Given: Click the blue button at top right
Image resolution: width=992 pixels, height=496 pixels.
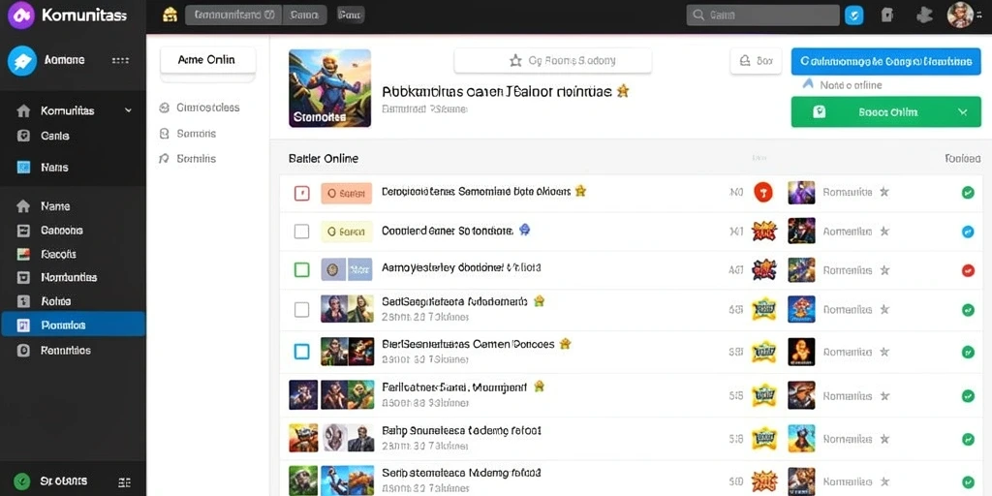Looking at the screenshot, I should [x=885, y=61].
